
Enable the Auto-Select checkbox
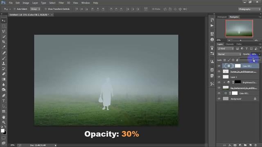[x=15, y=9]
